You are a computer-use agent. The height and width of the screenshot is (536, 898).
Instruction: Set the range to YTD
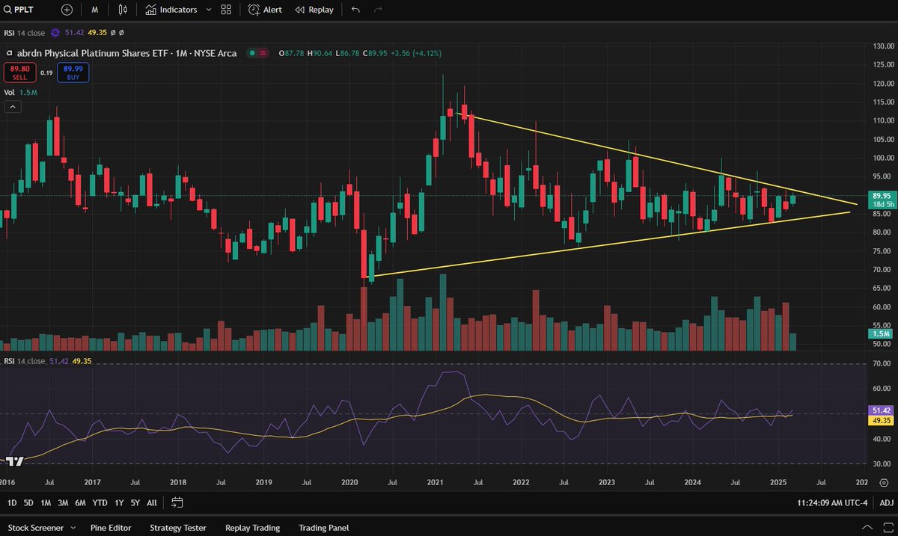coord(99,503)
